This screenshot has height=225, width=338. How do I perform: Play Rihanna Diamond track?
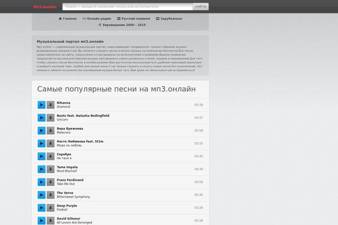[x=42, y=105]
